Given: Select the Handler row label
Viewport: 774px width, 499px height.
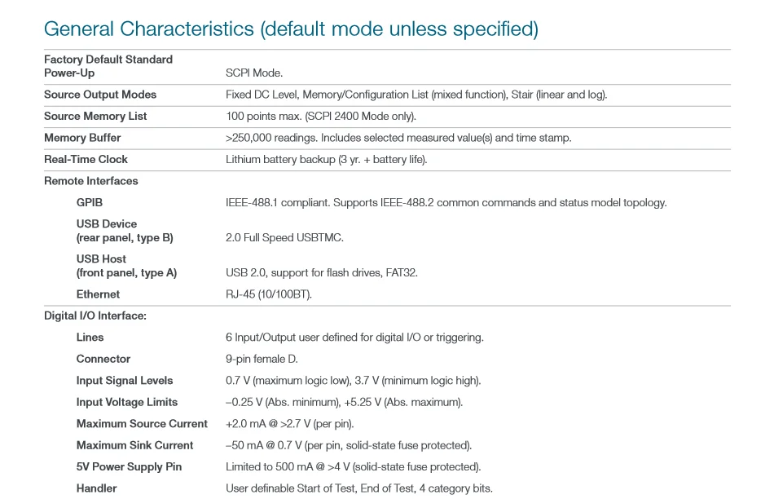Looking at the screenshot, I should click(x=97, y=488).
